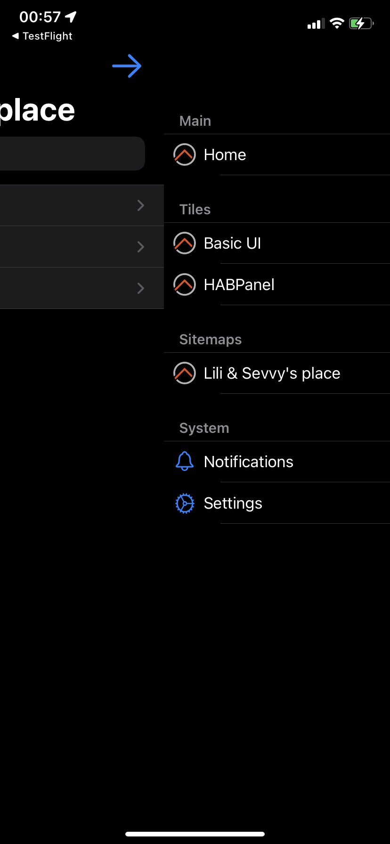Screen dimensions: 390x844
Task: Tap the openHAB logo beside Home
Action: 185,154
